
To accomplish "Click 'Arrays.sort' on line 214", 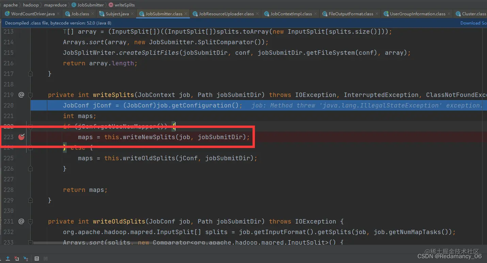I will tap(83, 42).
